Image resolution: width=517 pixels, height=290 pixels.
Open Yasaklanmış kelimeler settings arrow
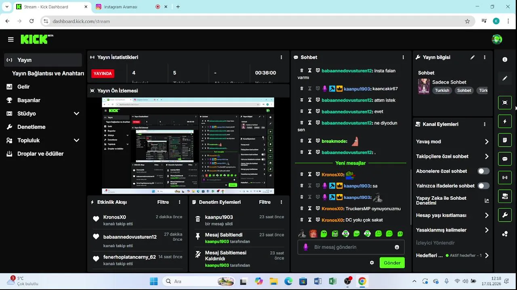(x=487, y=230)
